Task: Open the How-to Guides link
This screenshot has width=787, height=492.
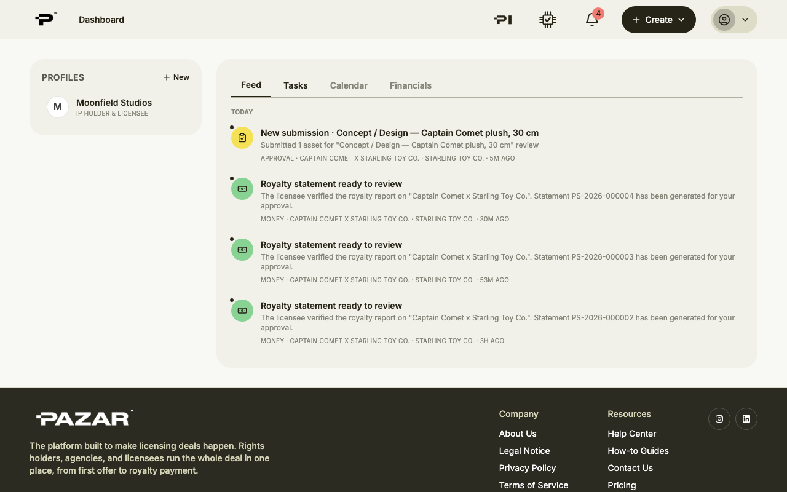Action: pyautogui.click(x=638, y=451)
